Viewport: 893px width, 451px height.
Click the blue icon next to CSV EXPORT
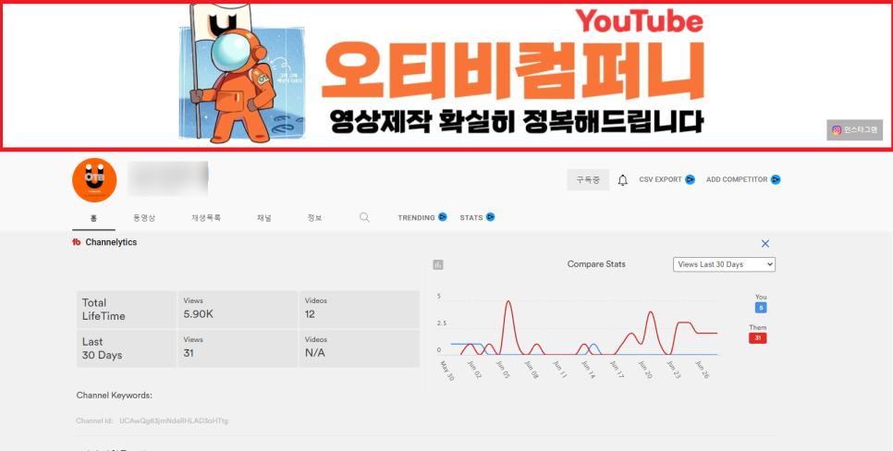click(x=690, y=179)
